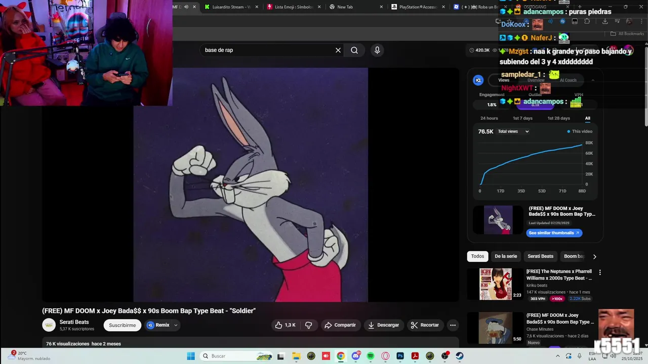Expand the Remix button dropdown arrow
The image size is (648, 364).
click(x=176, y=325)
